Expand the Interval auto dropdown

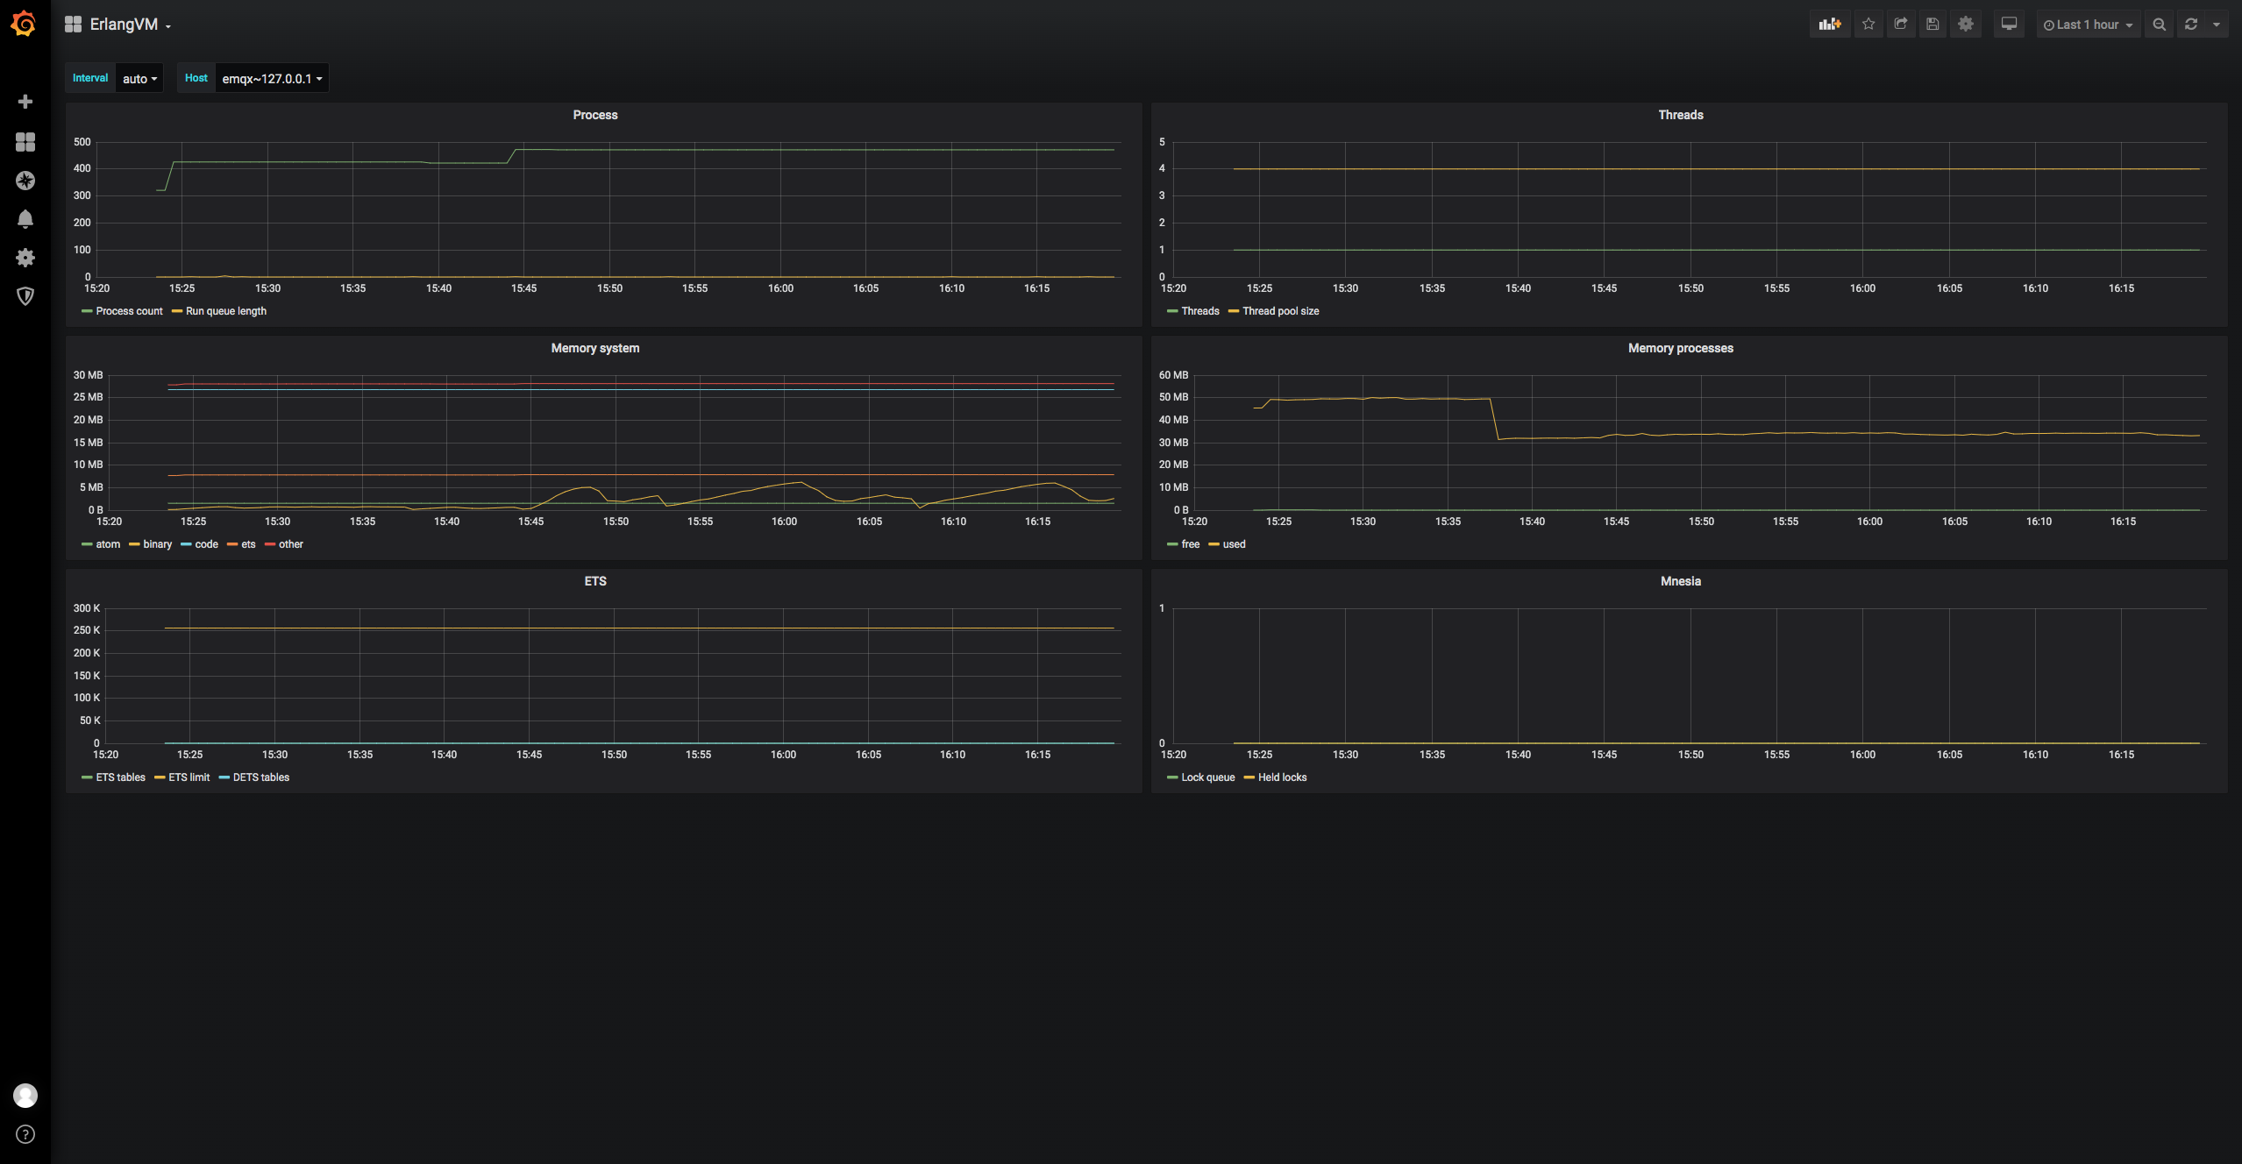pos(139,79)
